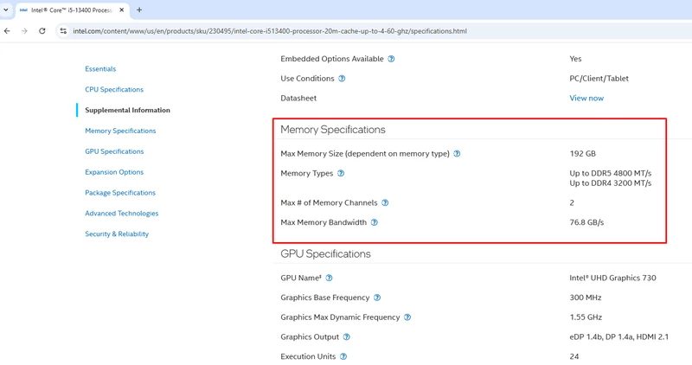This screenshot has height=365, width=692.
Task: Jump to GPU Specifications in sidebar
Action: 114,151
